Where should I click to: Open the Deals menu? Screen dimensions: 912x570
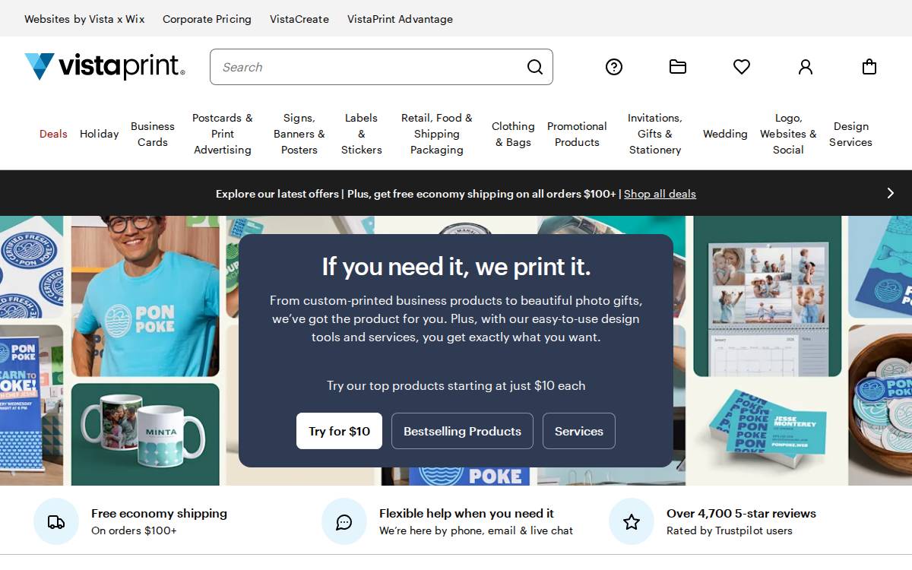pyautogui.click(x=53, y=134)
